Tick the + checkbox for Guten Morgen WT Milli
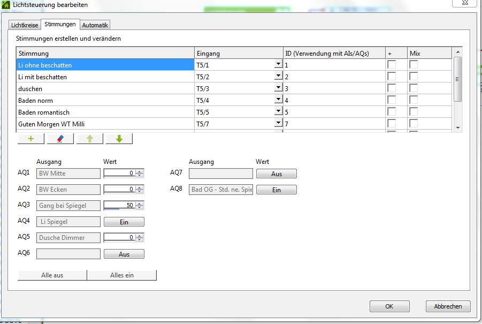 pyautogui.click(x=392, y=123)
